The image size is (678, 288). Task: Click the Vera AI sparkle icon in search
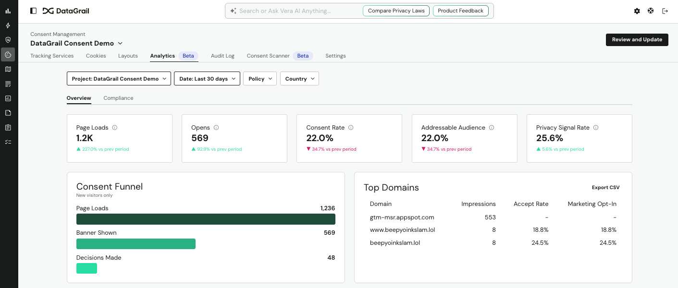[x=233, y=11]
